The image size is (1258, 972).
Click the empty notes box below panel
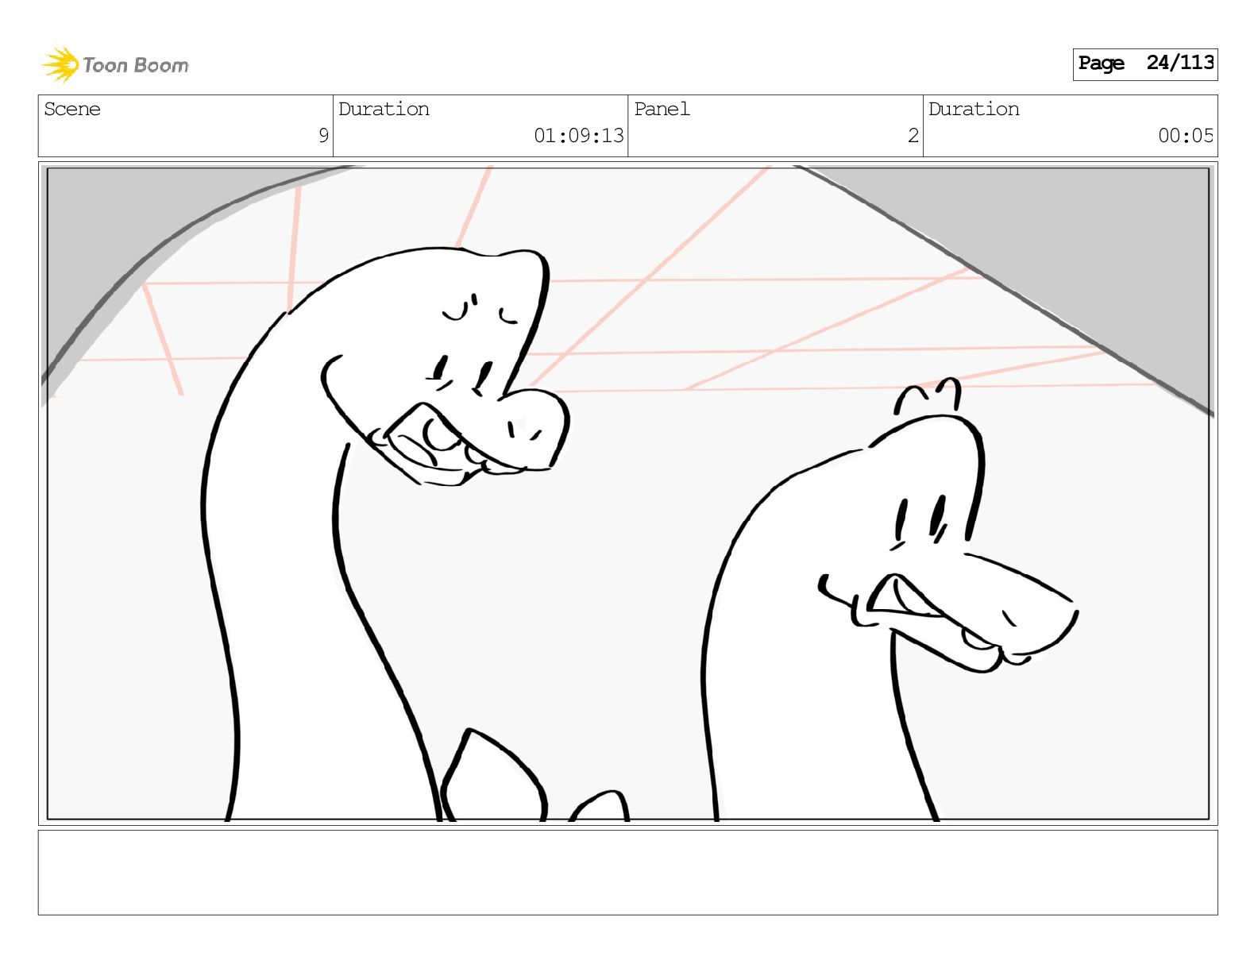point(628,873)
